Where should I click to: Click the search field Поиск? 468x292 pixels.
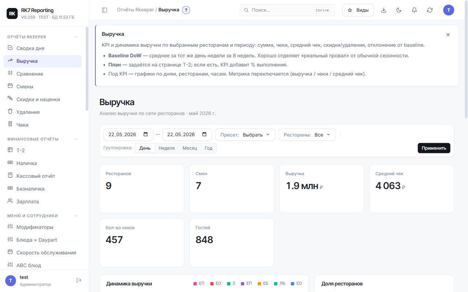pyautogui.click(x=287, y=10)
